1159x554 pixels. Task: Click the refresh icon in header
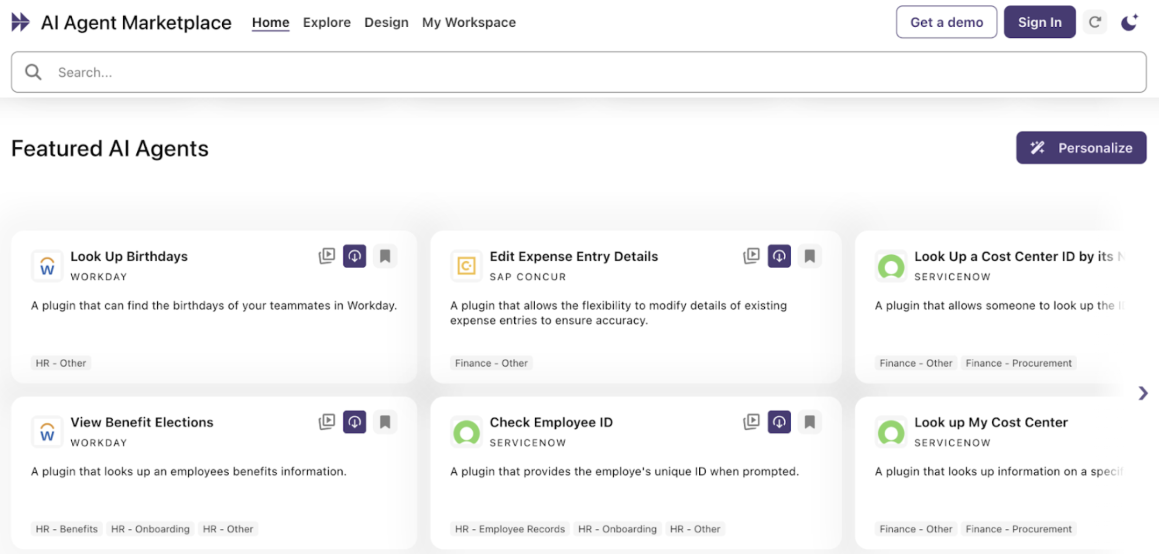tap(1095, 22)
